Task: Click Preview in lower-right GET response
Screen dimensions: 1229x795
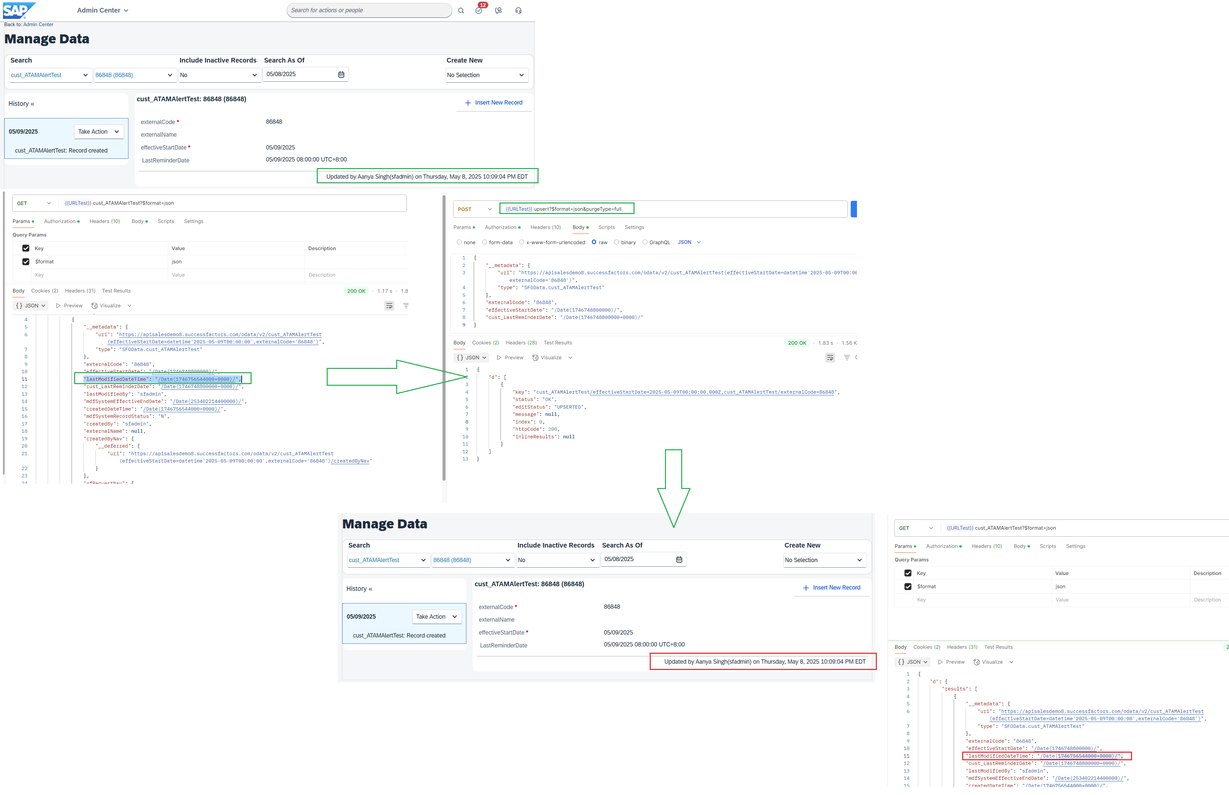Action: (951, 662)
